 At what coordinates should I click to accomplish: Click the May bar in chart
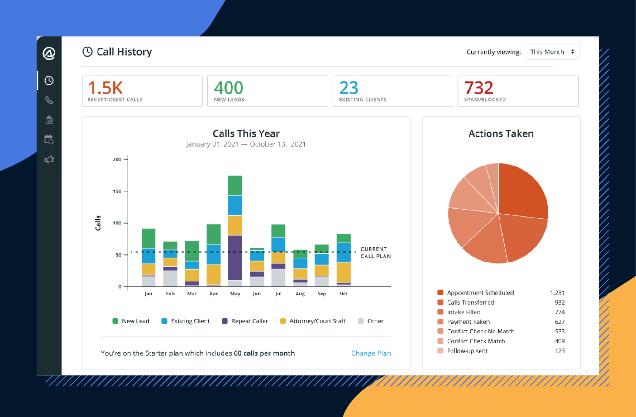[235, 231]
